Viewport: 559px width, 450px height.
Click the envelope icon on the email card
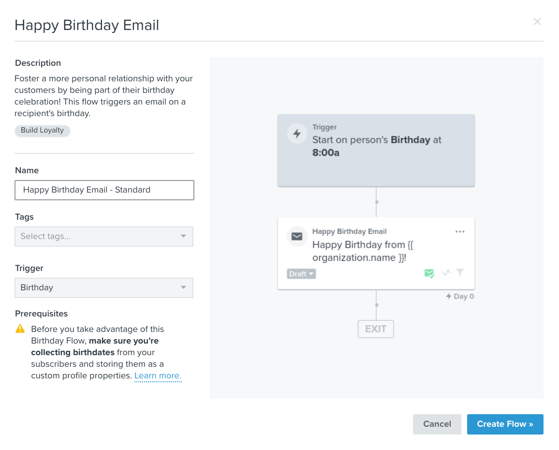pyautogui.click(x=297, y=237)
